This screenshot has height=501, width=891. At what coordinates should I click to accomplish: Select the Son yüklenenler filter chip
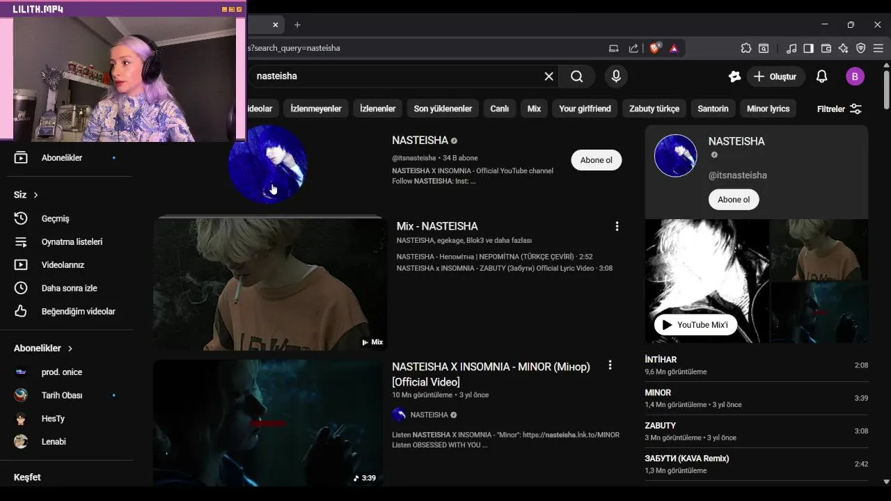pos(443,109)
